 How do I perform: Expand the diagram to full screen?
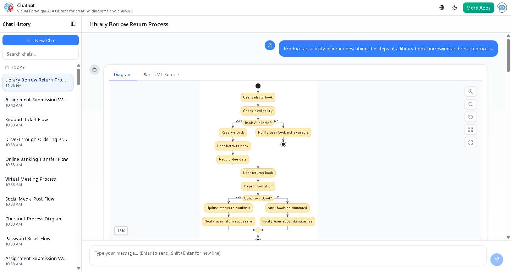[x=471, y=130]
